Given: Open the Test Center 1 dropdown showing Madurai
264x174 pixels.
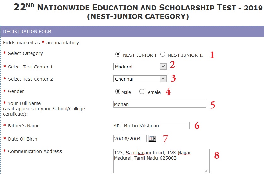Looking at the screenshot, I should point(140,67).
